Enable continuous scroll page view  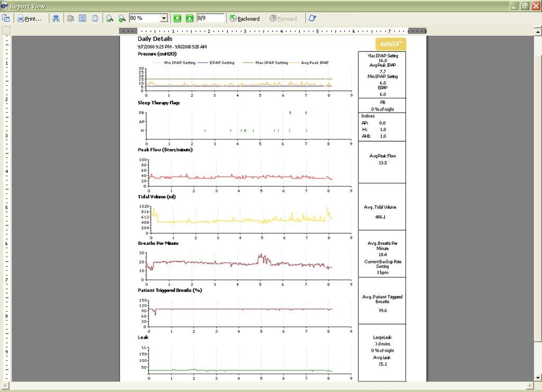tap(95, 19)
